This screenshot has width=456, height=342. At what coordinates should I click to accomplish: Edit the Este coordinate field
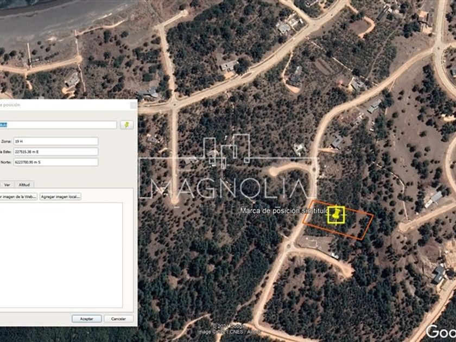pyautogui.click(x=56, y=152)
